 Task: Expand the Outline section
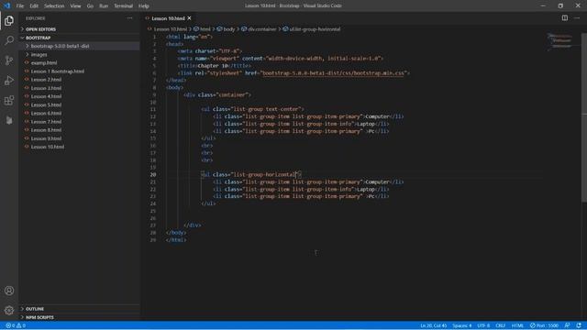pos(80,309)
